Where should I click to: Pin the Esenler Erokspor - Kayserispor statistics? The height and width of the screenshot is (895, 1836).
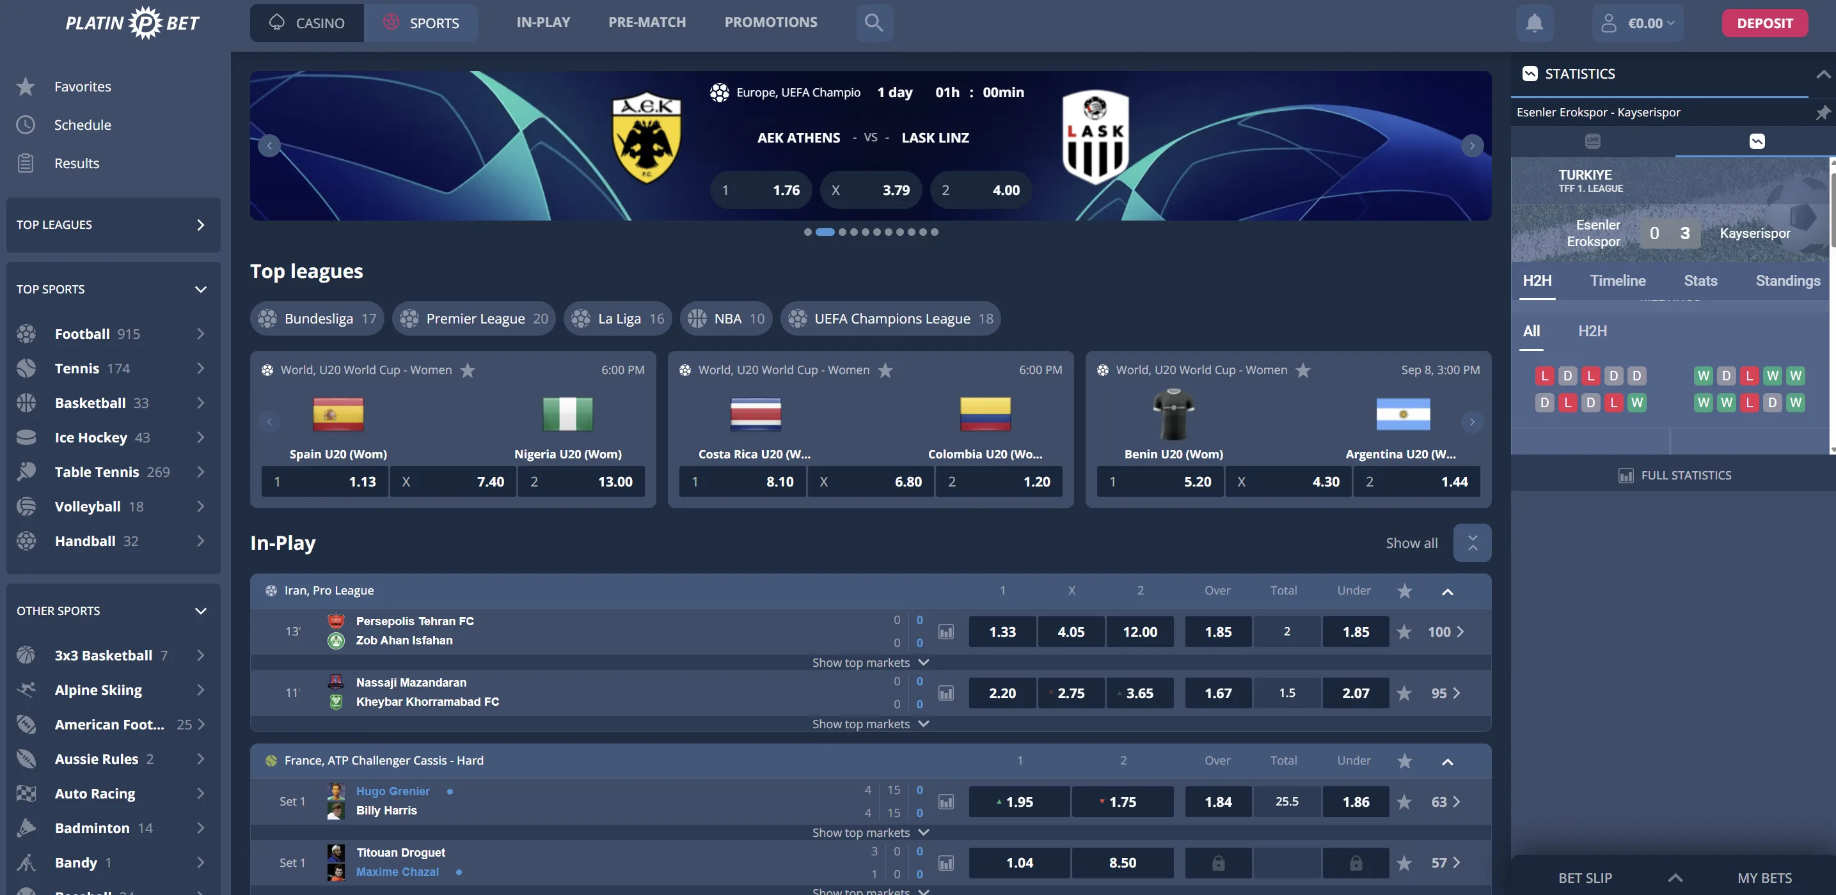pyautogui.click(x=1823, y=113)
